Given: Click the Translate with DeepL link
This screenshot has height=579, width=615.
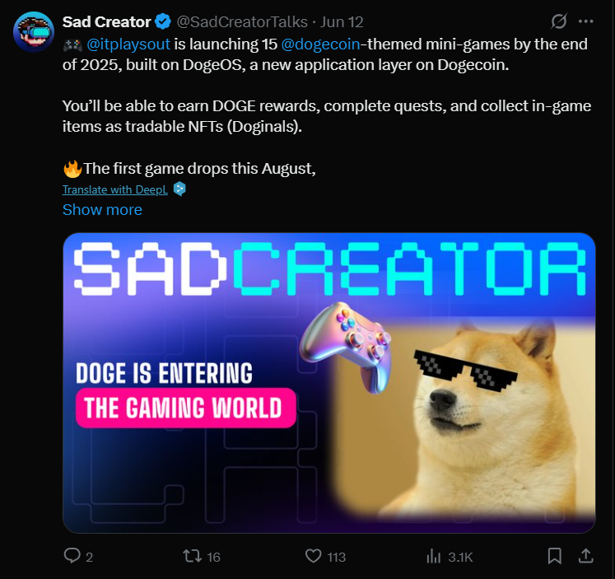Looking at the screenshot, I should (x=115, y=189).
